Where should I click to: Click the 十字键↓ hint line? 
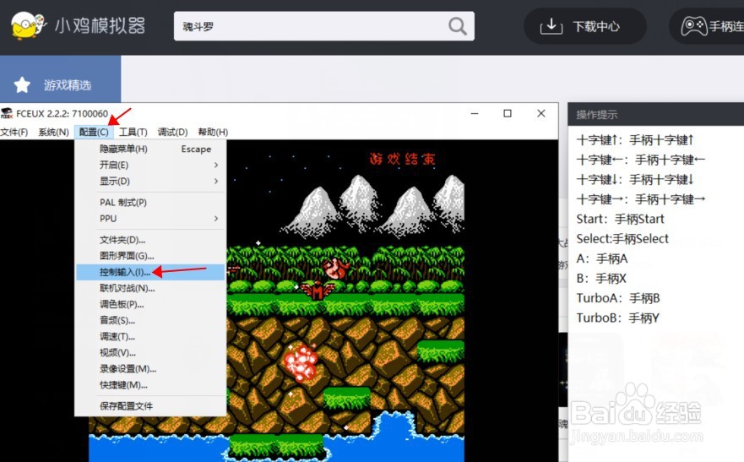point(635,180)
